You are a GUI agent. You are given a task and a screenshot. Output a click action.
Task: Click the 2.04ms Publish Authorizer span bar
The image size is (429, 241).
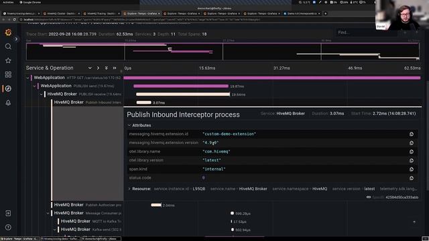pos(156,205)
